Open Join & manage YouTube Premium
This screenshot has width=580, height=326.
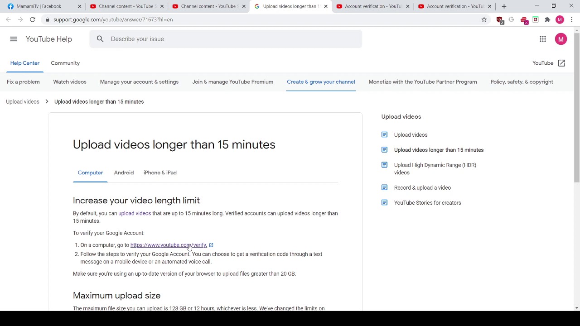tap(232, 82)
